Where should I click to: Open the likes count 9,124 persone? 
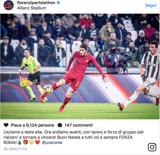click(33, 125)
